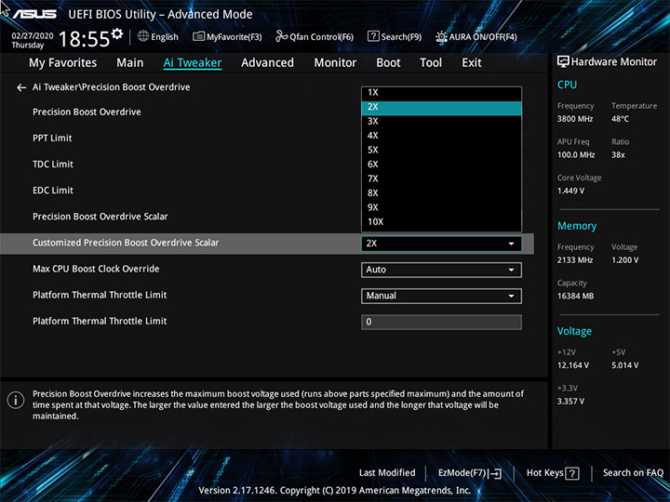
Task: Switch to My Favorites tab
Action: click(63, 63)
